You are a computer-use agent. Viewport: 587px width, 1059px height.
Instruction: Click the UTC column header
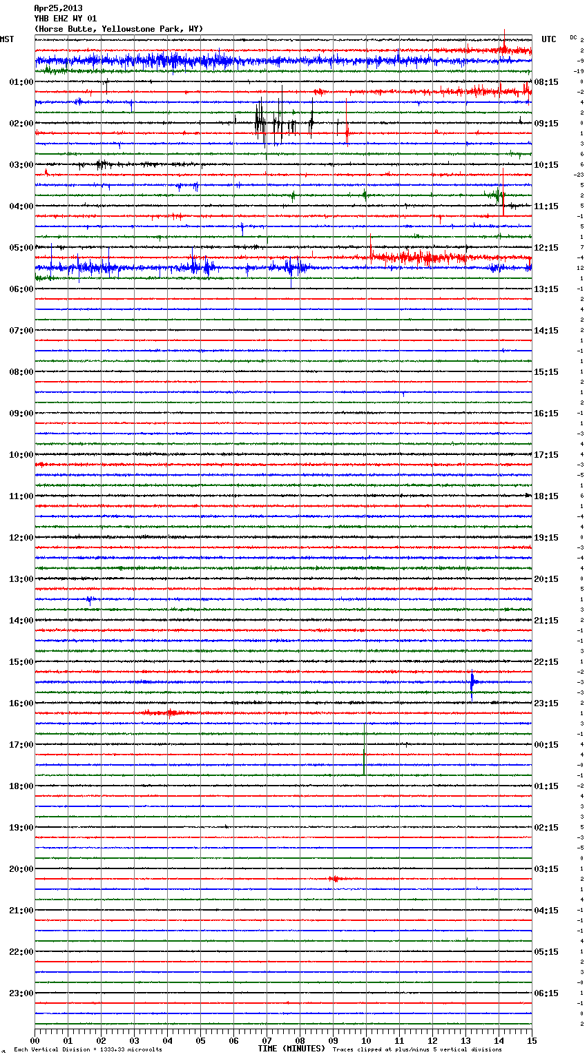tap(548, 39)
